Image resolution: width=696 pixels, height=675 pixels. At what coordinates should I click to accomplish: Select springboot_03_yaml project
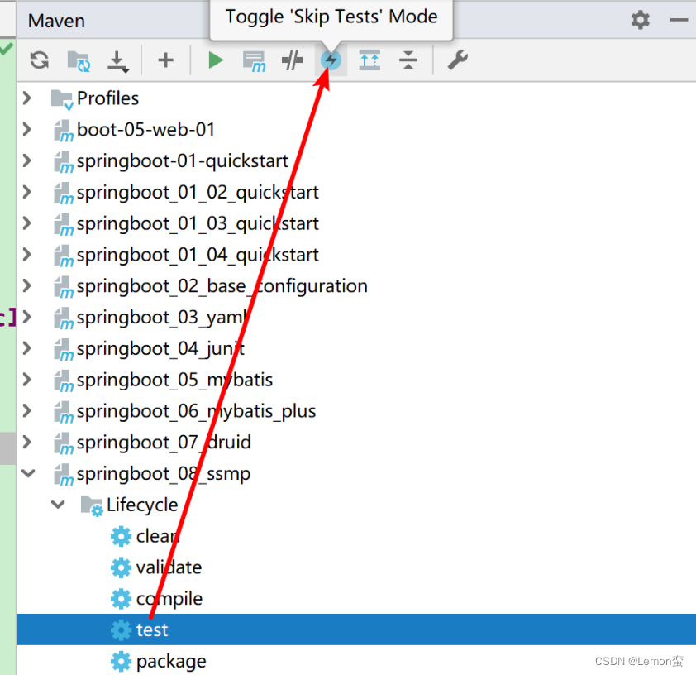(162, 318)
